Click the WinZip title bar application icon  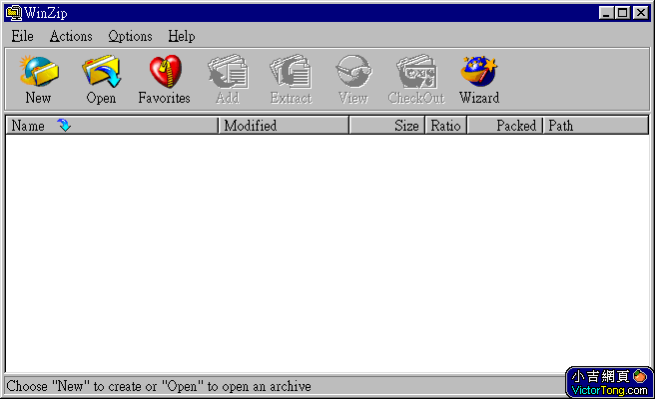[x=14, y=13]
